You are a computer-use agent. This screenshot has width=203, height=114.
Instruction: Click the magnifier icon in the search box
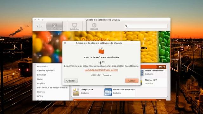pyautogui.click(x=127, y=26)
